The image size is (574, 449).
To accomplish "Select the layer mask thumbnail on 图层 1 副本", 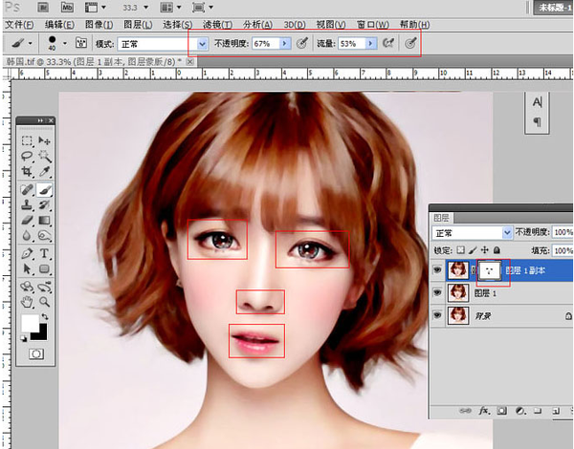I will (491, 270).
